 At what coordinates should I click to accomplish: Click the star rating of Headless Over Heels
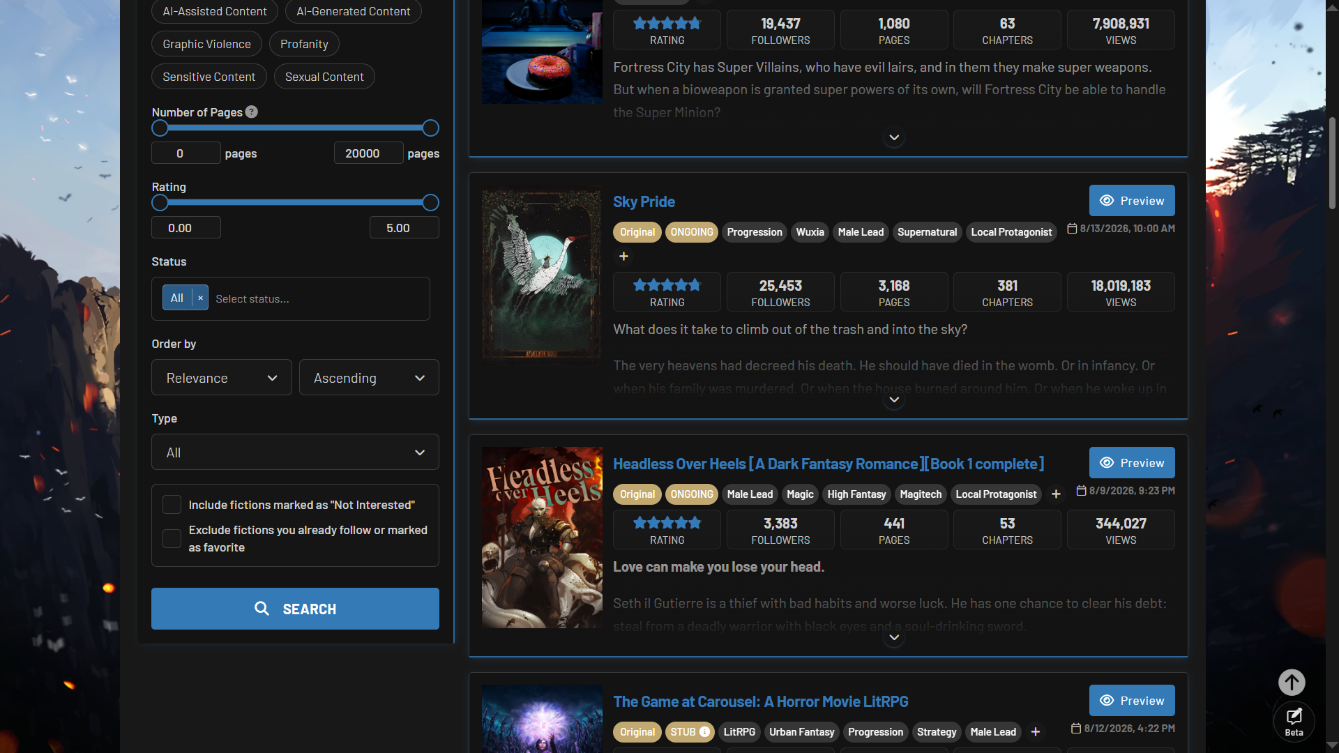(667, 523)
